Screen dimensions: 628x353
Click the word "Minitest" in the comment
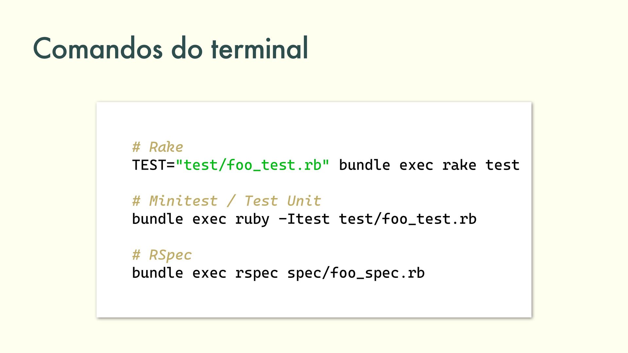click(183, 201)
